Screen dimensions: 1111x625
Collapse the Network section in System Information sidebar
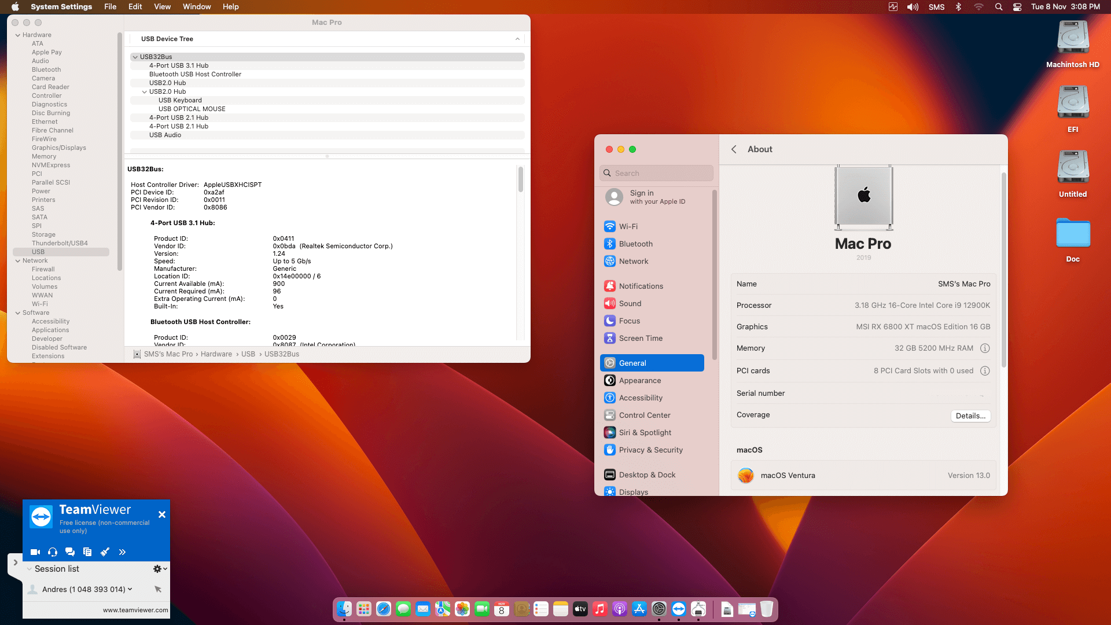pos(17,261)
